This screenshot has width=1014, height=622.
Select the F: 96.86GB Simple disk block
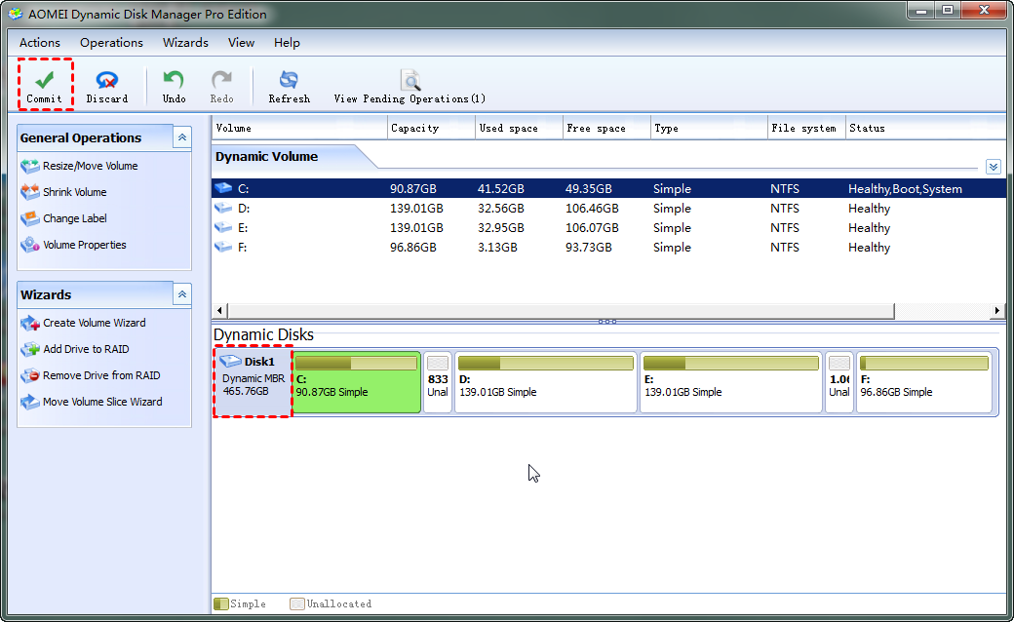pyautogui.click(x=924, y=382)
